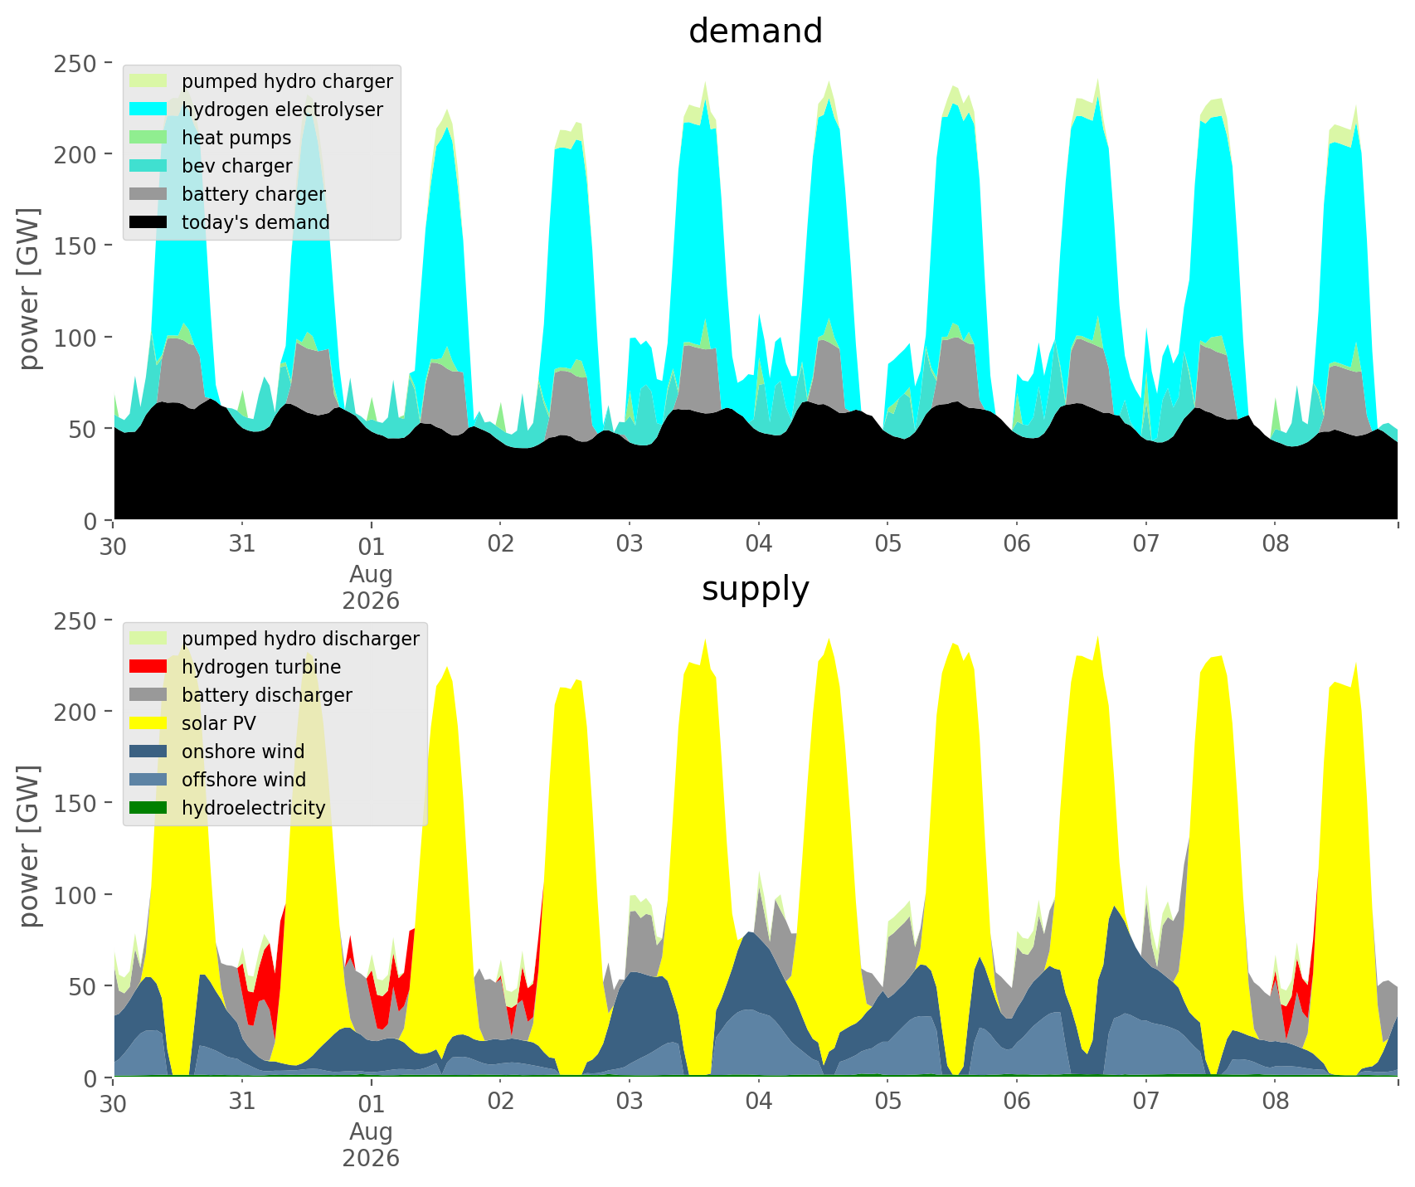Click the pumped hydro discharger legend swatch
This screenshot has height=1187, width=1415.
tap(149, 639)
